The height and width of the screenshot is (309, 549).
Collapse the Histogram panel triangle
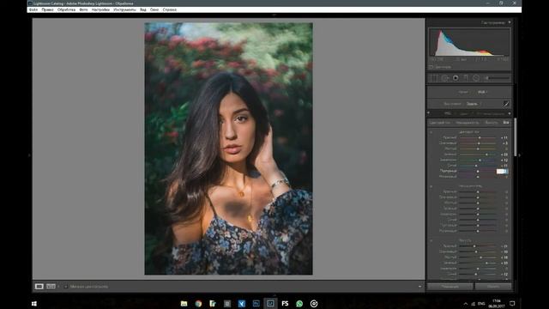click(510, 22)
